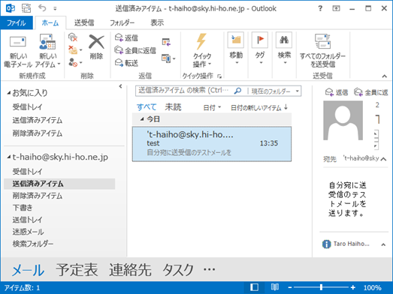Screen dimensions: 393x294
Task: Click the ignore conversation icon in the 削除 group
Action: point(73,37)
